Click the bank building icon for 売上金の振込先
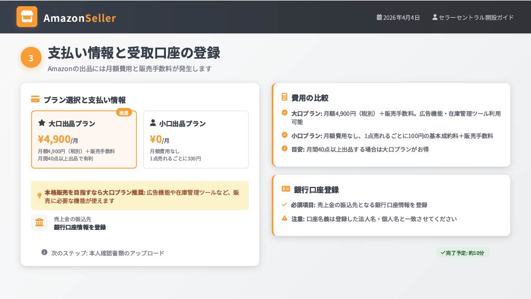Screen dimensions: 531x299 (39, 223)
